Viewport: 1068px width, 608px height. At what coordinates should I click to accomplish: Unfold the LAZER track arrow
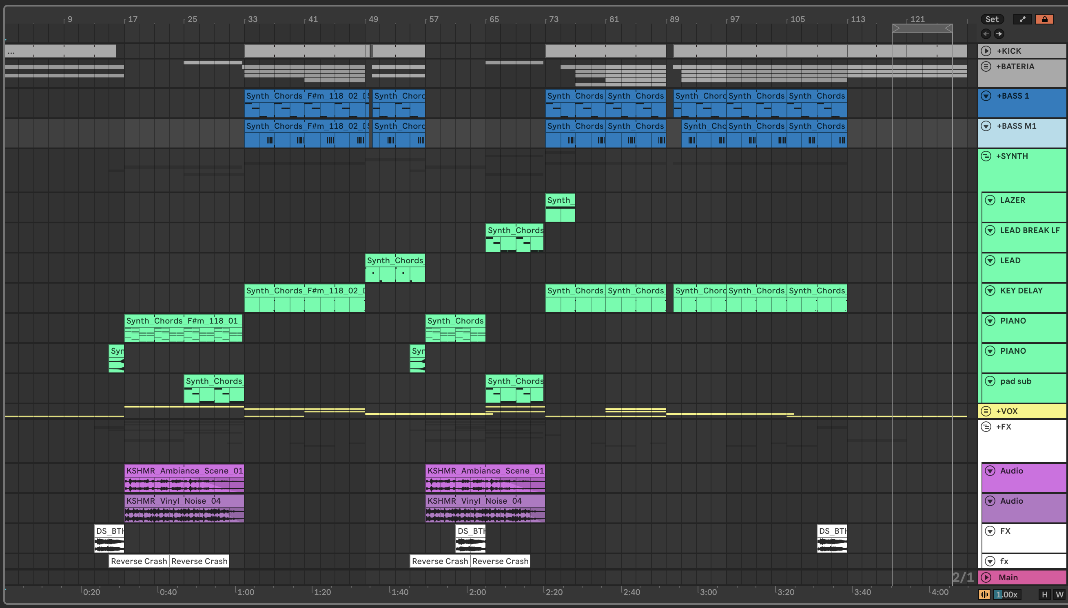[x=990, y=200]
